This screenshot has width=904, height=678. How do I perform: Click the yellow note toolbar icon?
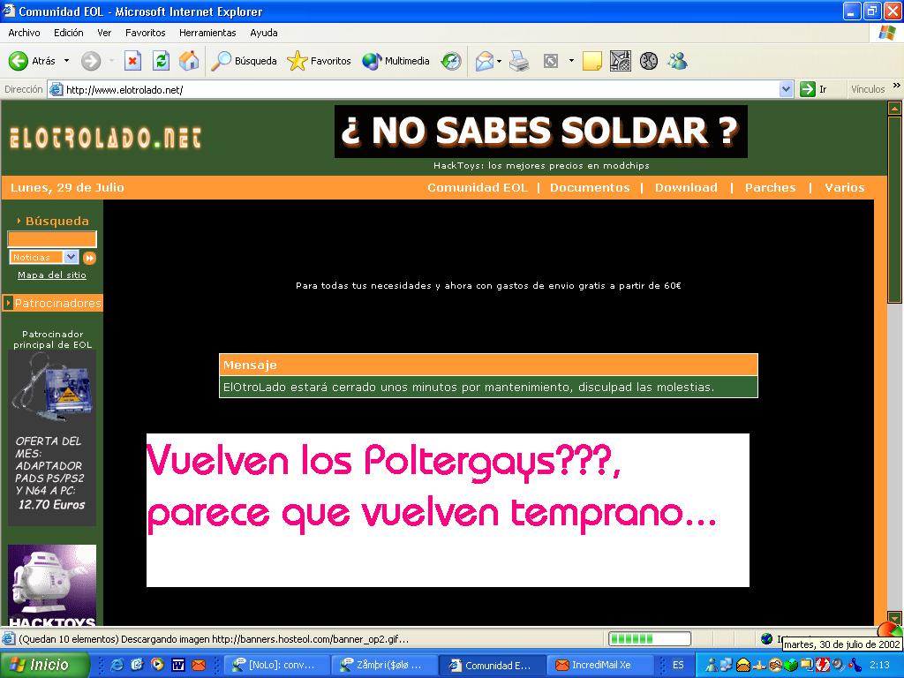point(592,61)
